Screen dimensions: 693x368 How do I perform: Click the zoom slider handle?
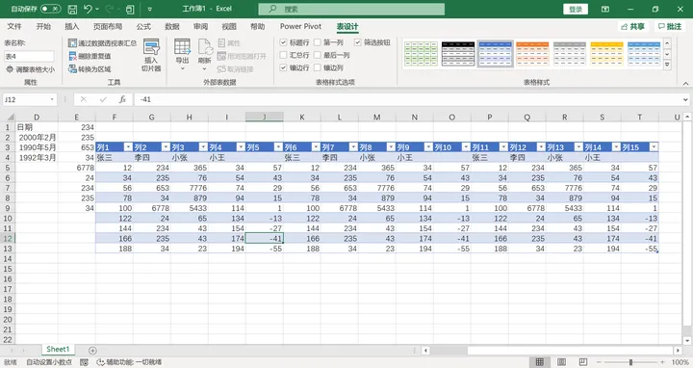tap(630, 362)
